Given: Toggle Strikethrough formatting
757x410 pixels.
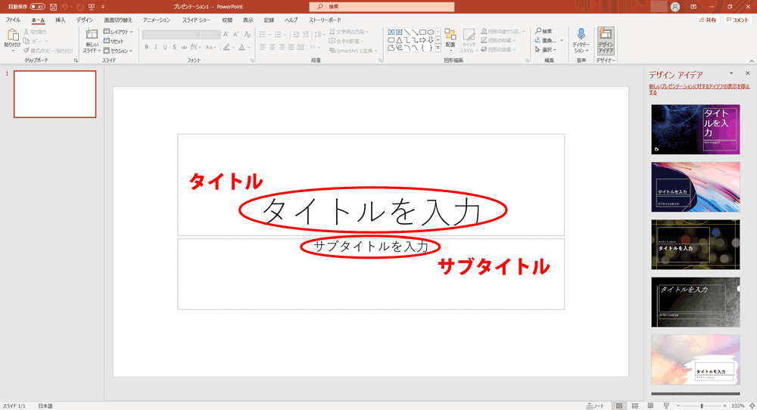Looking at the screenshot, I should 184,47.
